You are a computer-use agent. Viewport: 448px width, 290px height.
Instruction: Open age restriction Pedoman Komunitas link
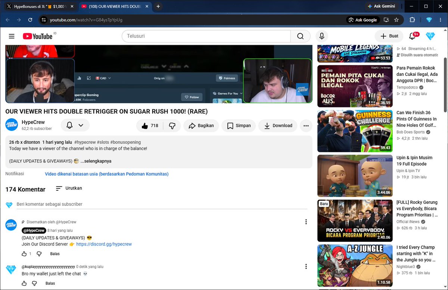click(x=106, y=174)
